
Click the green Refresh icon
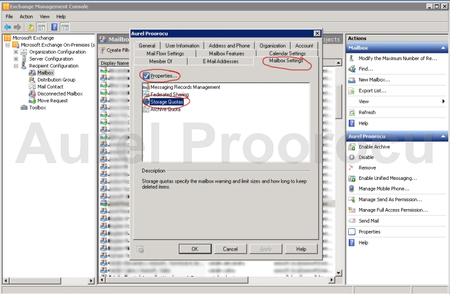click(352, 112)
